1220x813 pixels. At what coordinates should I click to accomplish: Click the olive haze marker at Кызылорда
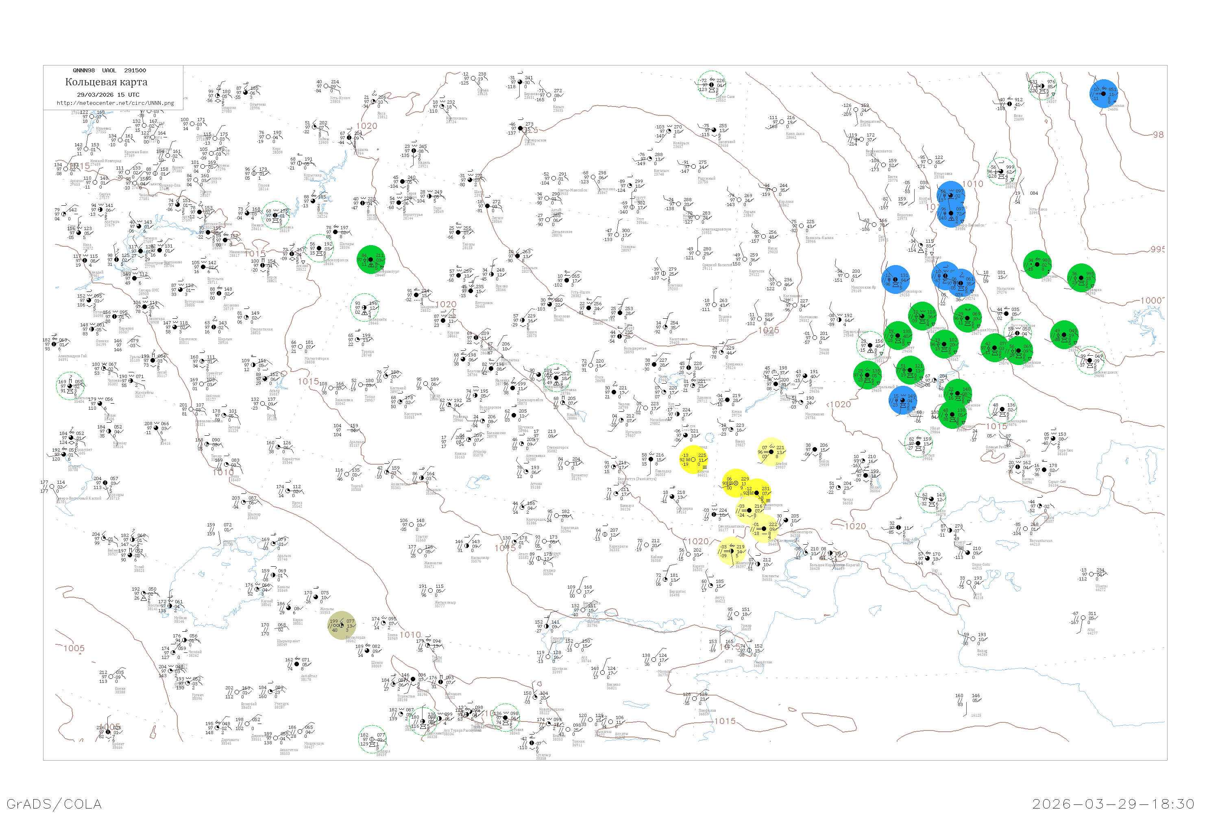point(342,625)
